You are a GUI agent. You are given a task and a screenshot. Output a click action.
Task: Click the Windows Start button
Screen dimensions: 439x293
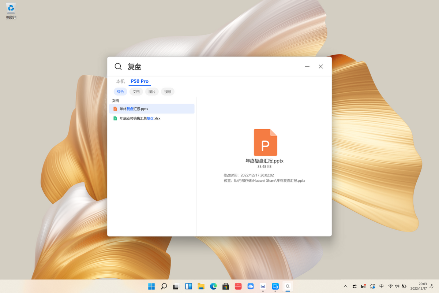151,286
